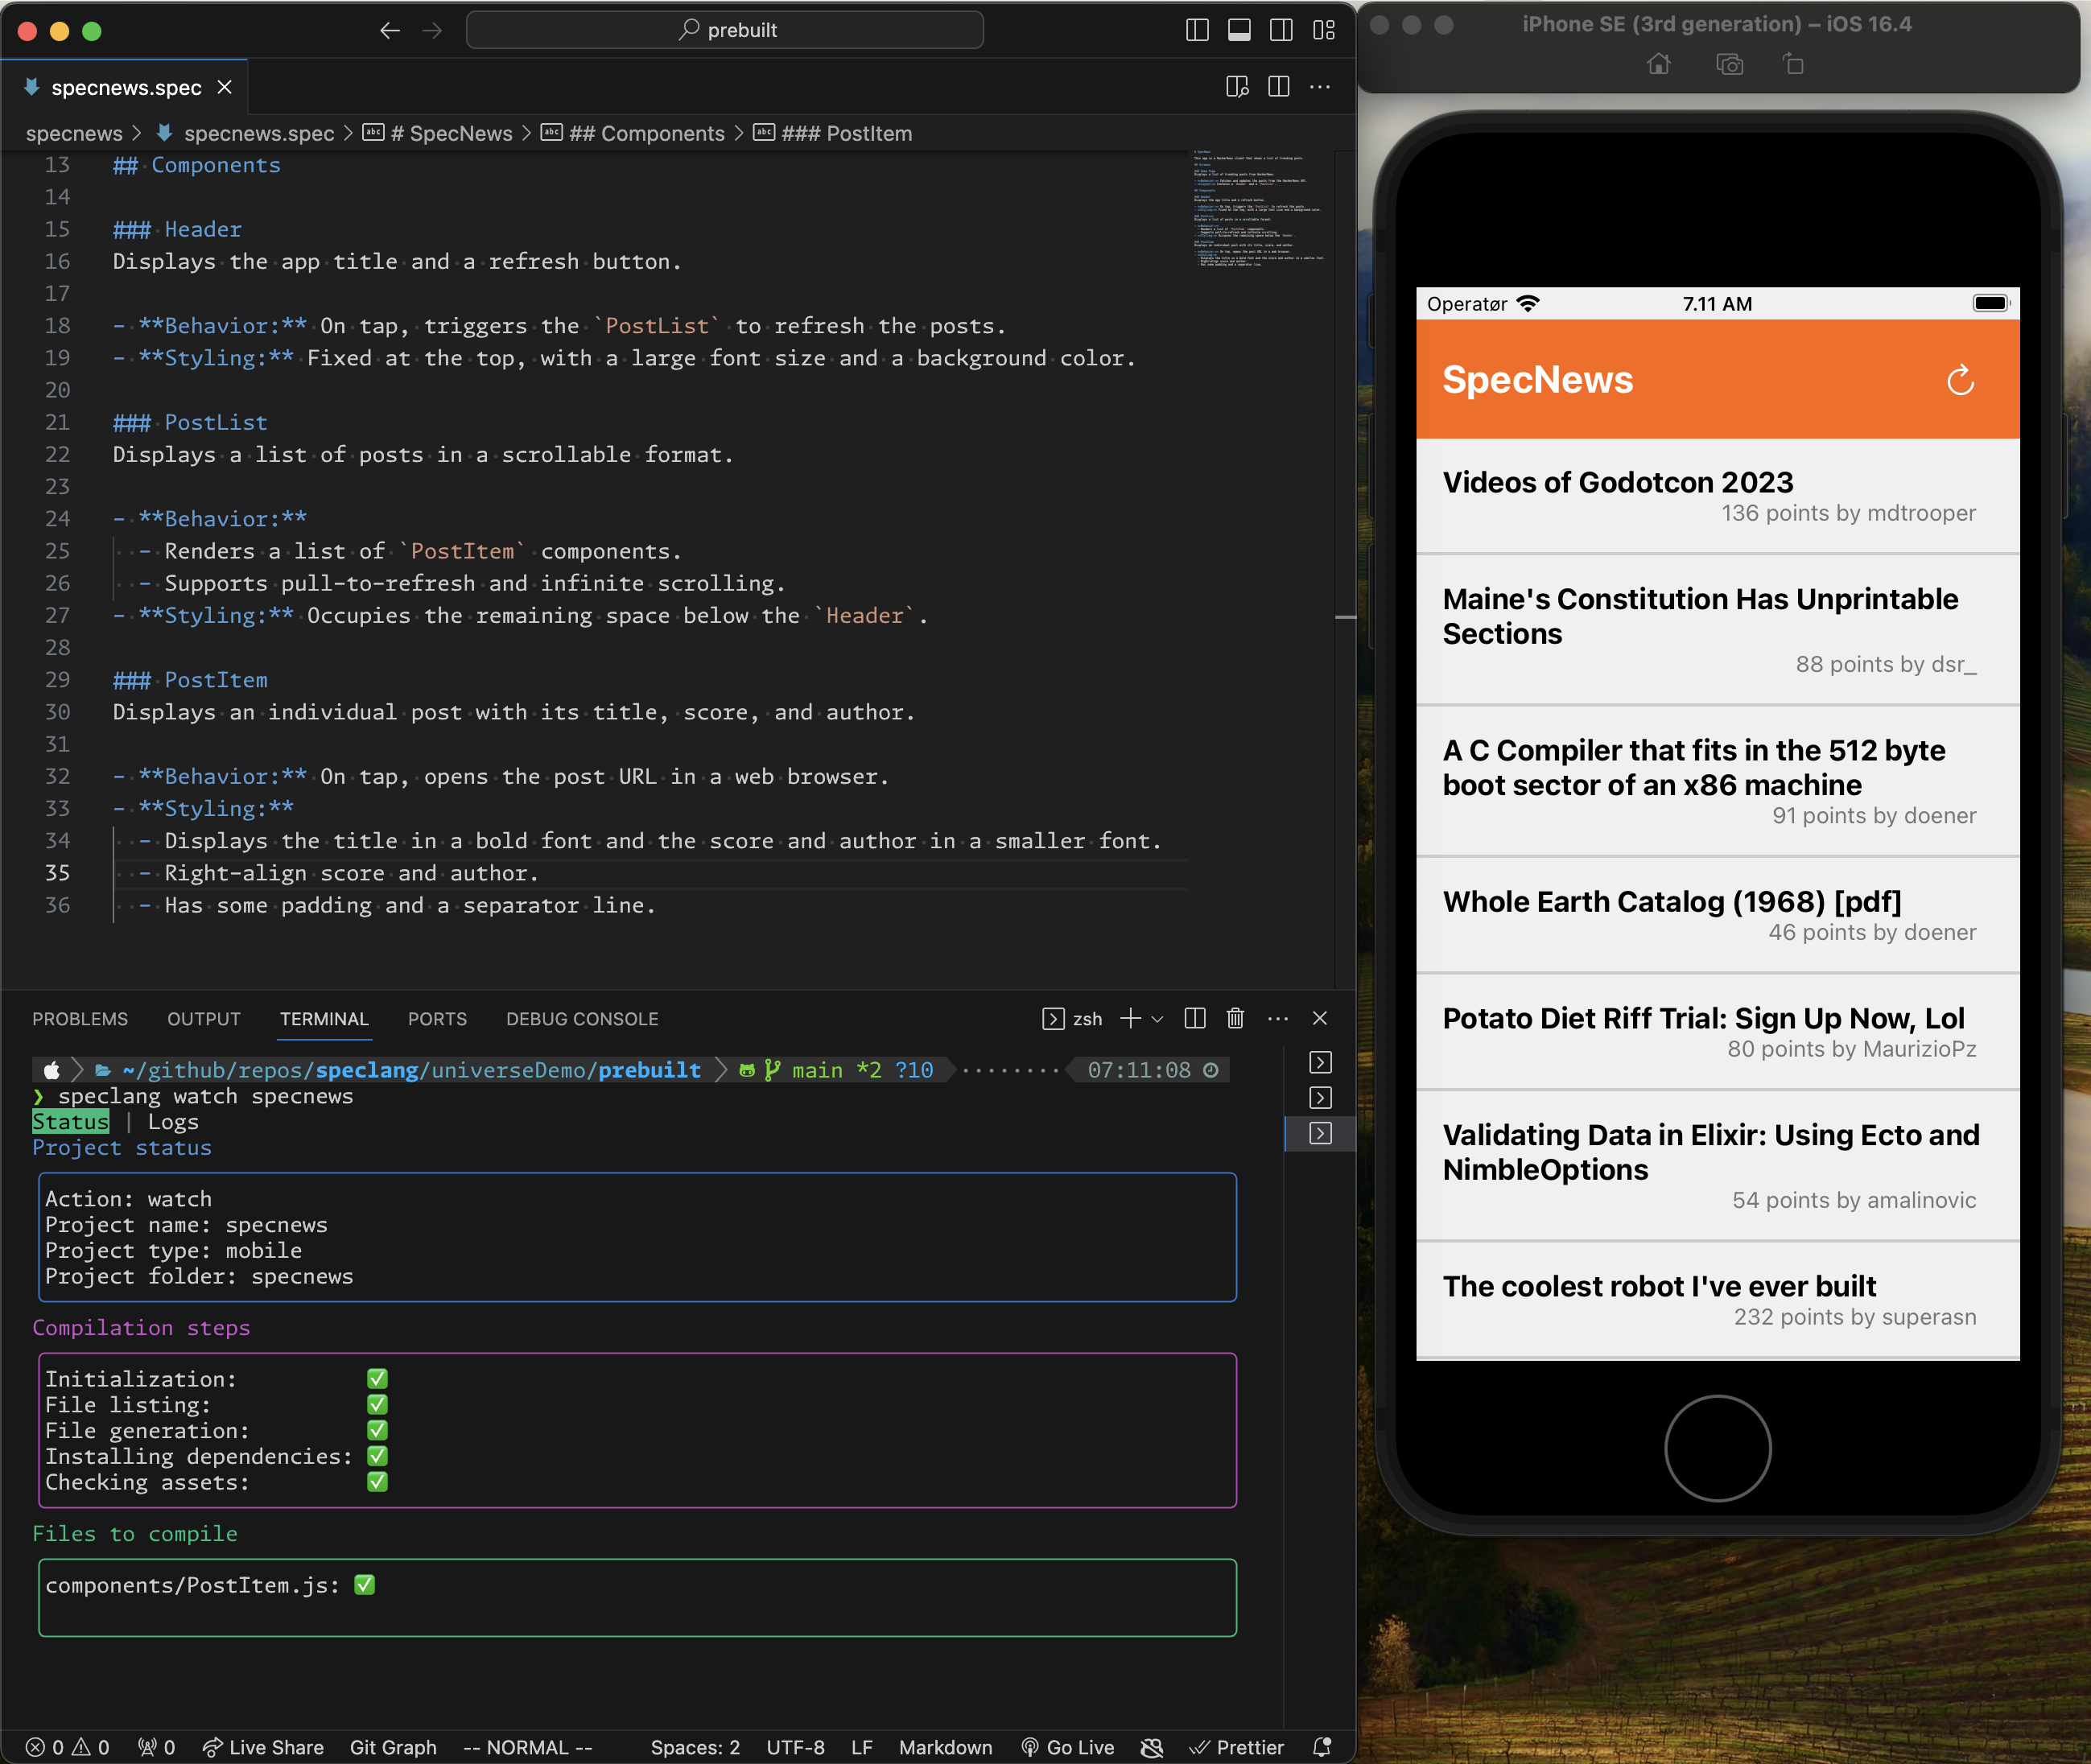2091x1764 pixels.
Task: Close the terminal panel
Action: click(x=1320, y=1018)
